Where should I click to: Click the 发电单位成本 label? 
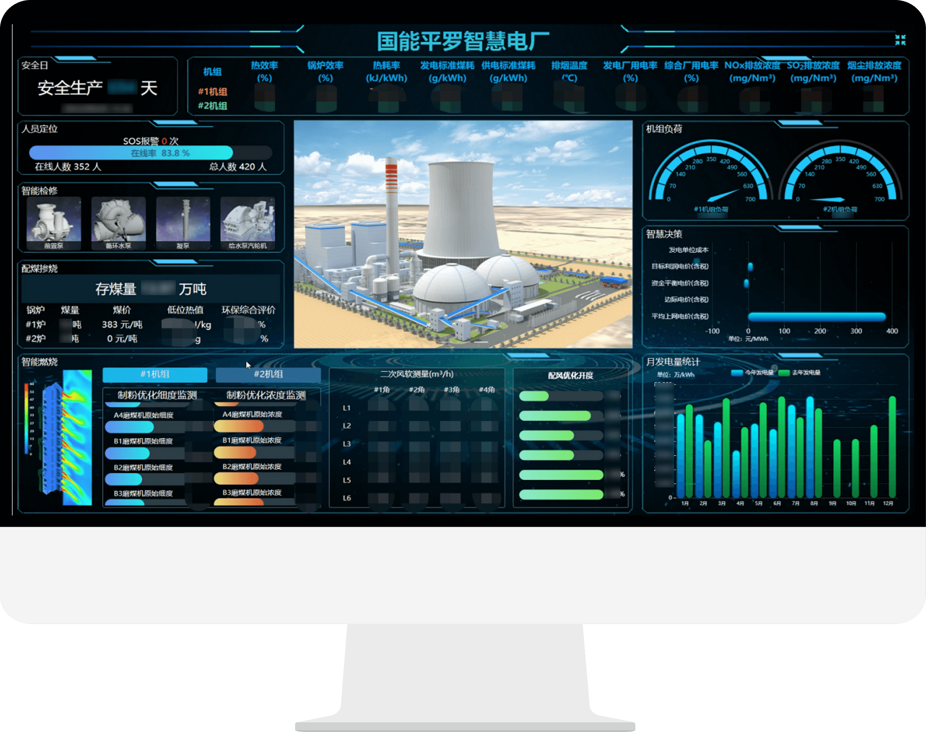(688, 250)
